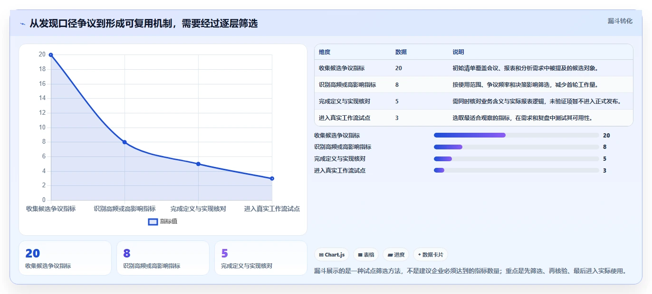Click the slide title 从发现口径争议到形成可复用机制
652x294 pixels.
pos(144,24)
